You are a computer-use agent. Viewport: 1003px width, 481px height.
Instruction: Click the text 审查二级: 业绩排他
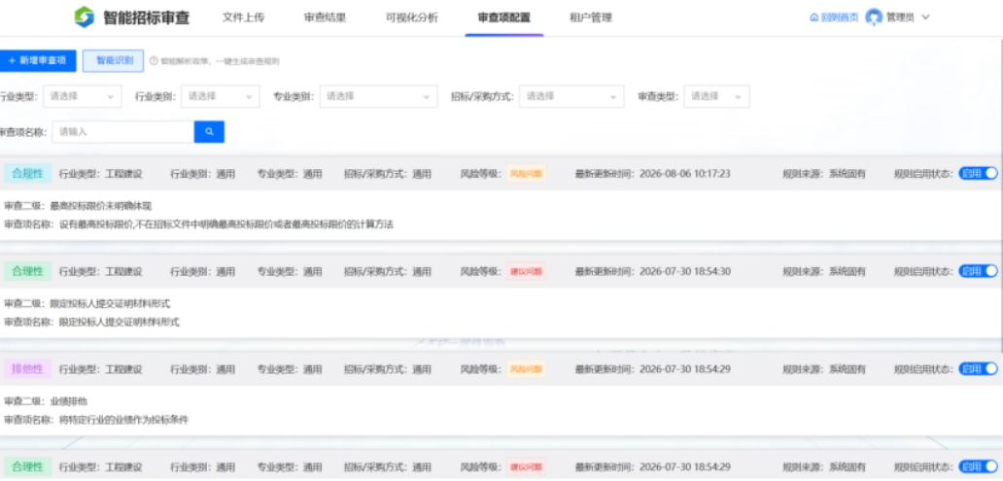[x=46, y=401]
